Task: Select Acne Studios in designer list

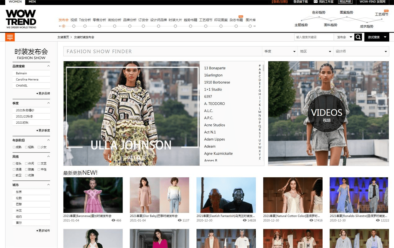Action: click(x=214, y=125)
